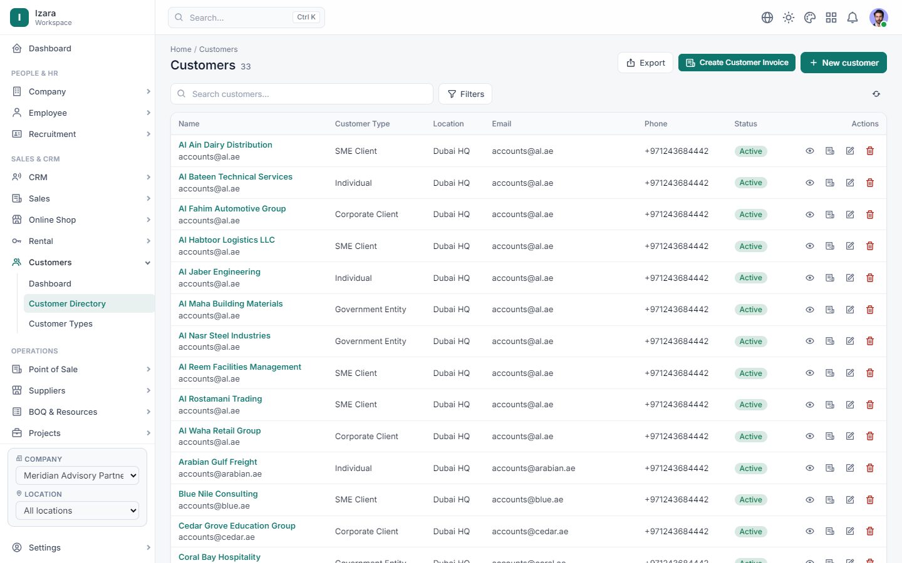Delete Al Nasr Steel Industries trash icon
Screen dimensions: 902x563
[870, 341]
